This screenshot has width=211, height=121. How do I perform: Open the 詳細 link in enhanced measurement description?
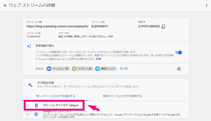(x=99, y=59)
